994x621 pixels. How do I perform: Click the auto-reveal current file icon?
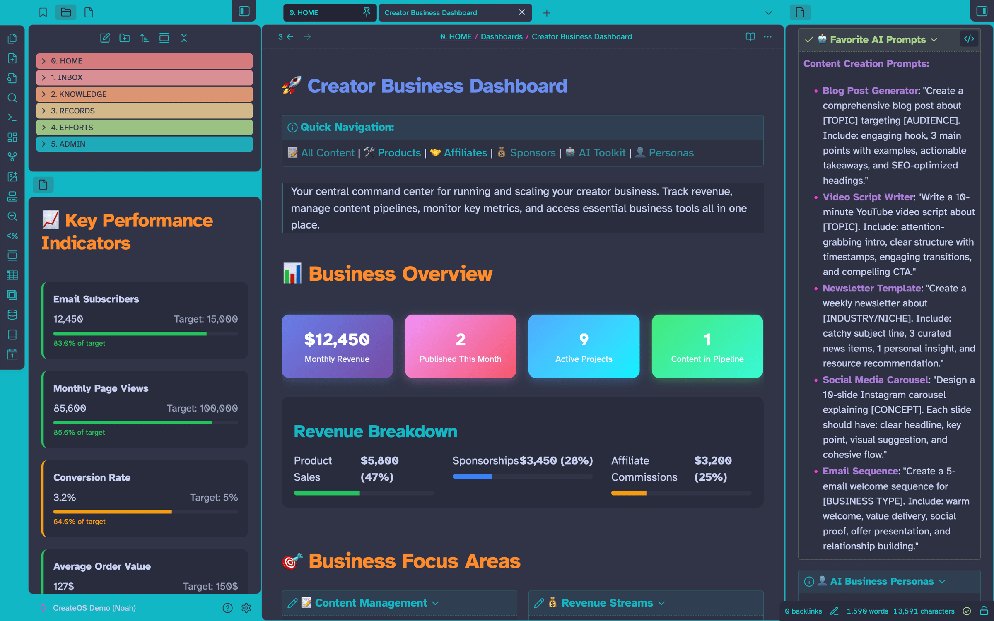pos(164,38)
